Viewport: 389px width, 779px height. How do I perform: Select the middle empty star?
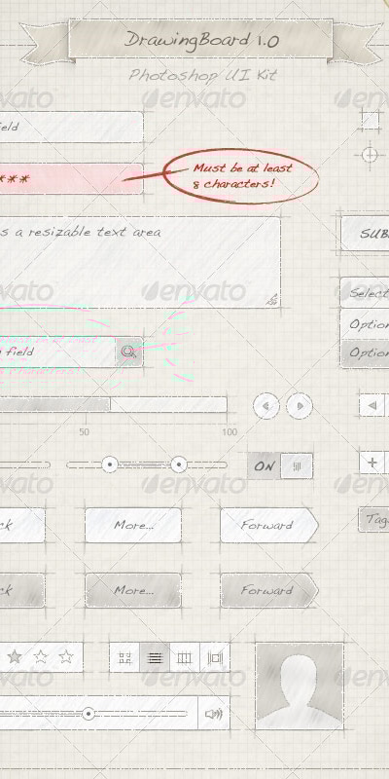[x=40, y=656]
